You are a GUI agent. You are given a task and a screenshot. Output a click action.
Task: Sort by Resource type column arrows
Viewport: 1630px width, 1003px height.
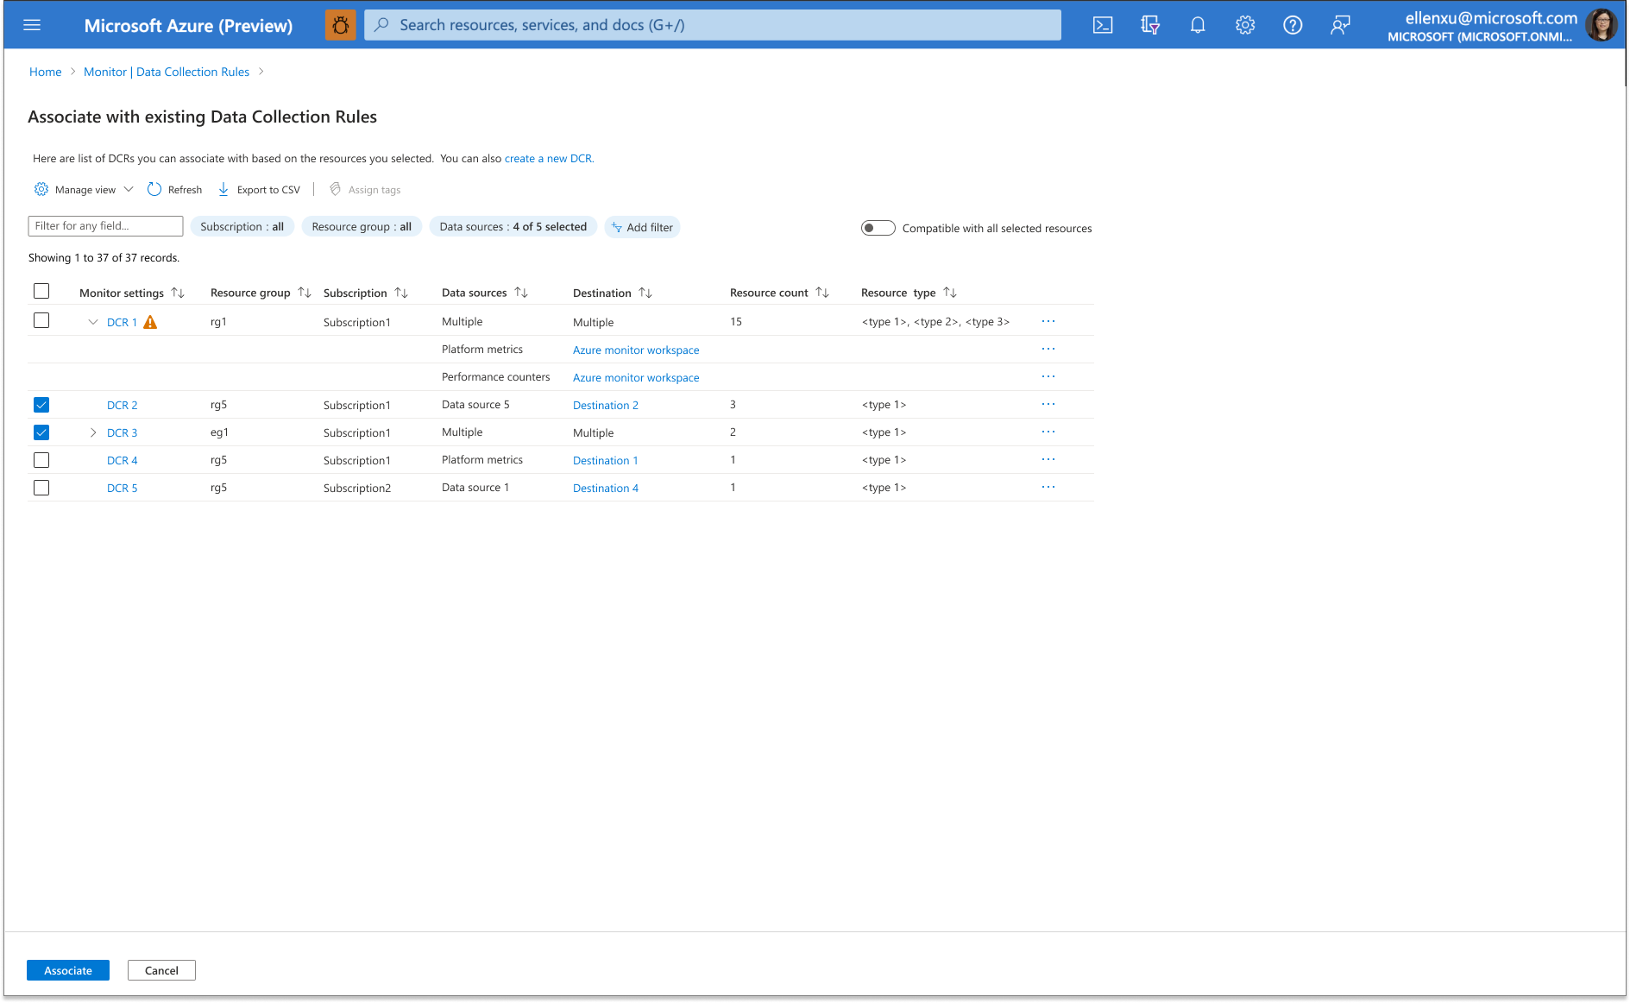pos(950,293)
